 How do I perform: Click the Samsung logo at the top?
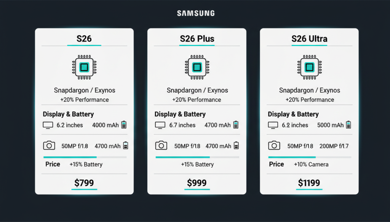tap(196, 13)
